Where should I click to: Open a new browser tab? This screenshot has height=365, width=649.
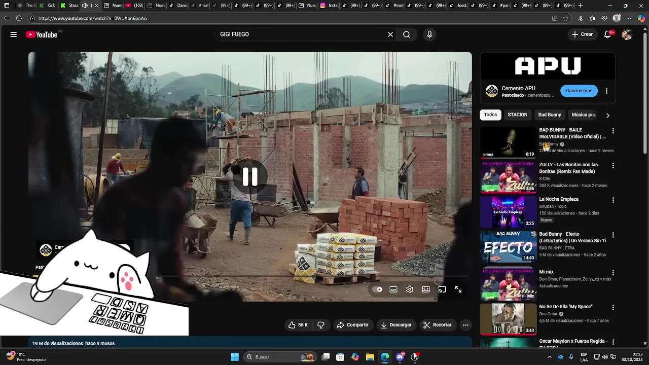pyautogui.click(x=581, y=6)
